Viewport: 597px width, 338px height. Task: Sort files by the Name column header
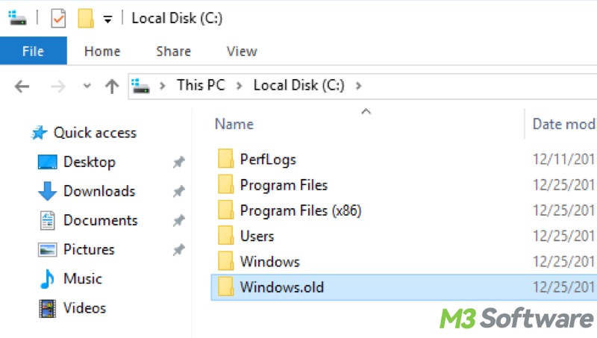[234, 124]
